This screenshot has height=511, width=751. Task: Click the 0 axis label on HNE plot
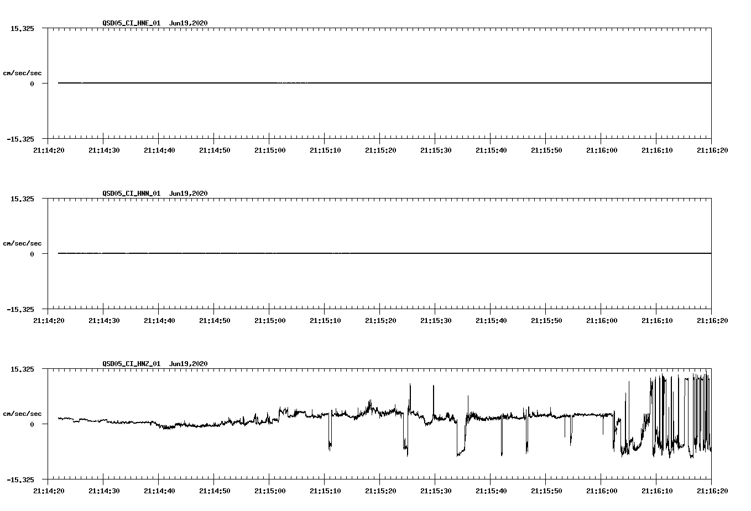pyautogui.click(x=32, y=84)
